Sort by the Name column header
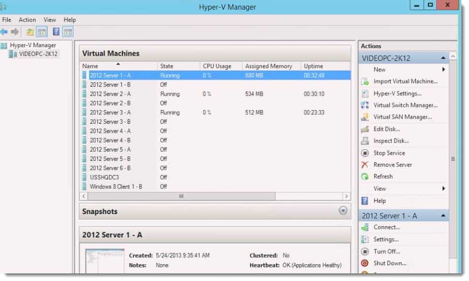469x281 pixels. pyautogui.click(x=118, y=66)
